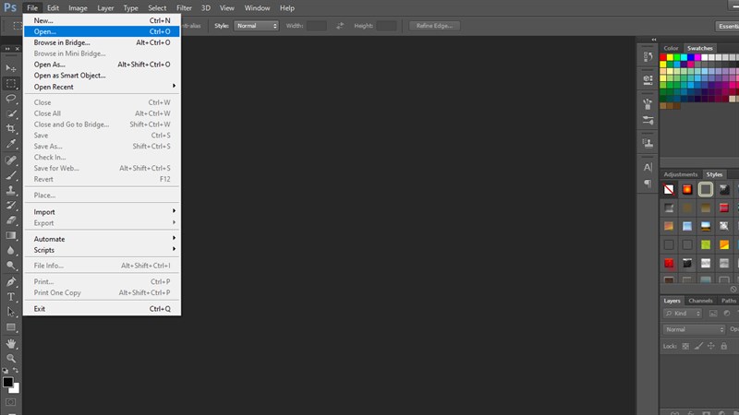Open the Character panel icon

click(648, 167)
